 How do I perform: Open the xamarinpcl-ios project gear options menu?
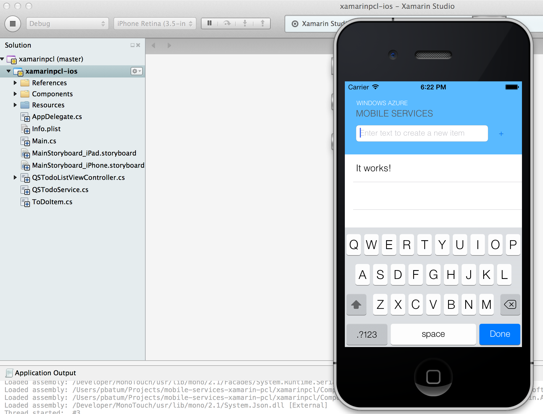tap(136, 71)
